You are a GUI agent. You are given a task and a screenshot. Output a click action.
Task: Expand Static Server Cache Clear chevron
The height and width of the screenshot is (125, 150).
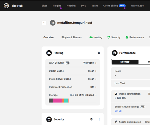pos(96,79)
